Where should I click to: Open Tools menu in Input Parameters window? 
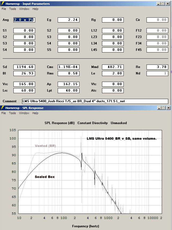[13, 9]
